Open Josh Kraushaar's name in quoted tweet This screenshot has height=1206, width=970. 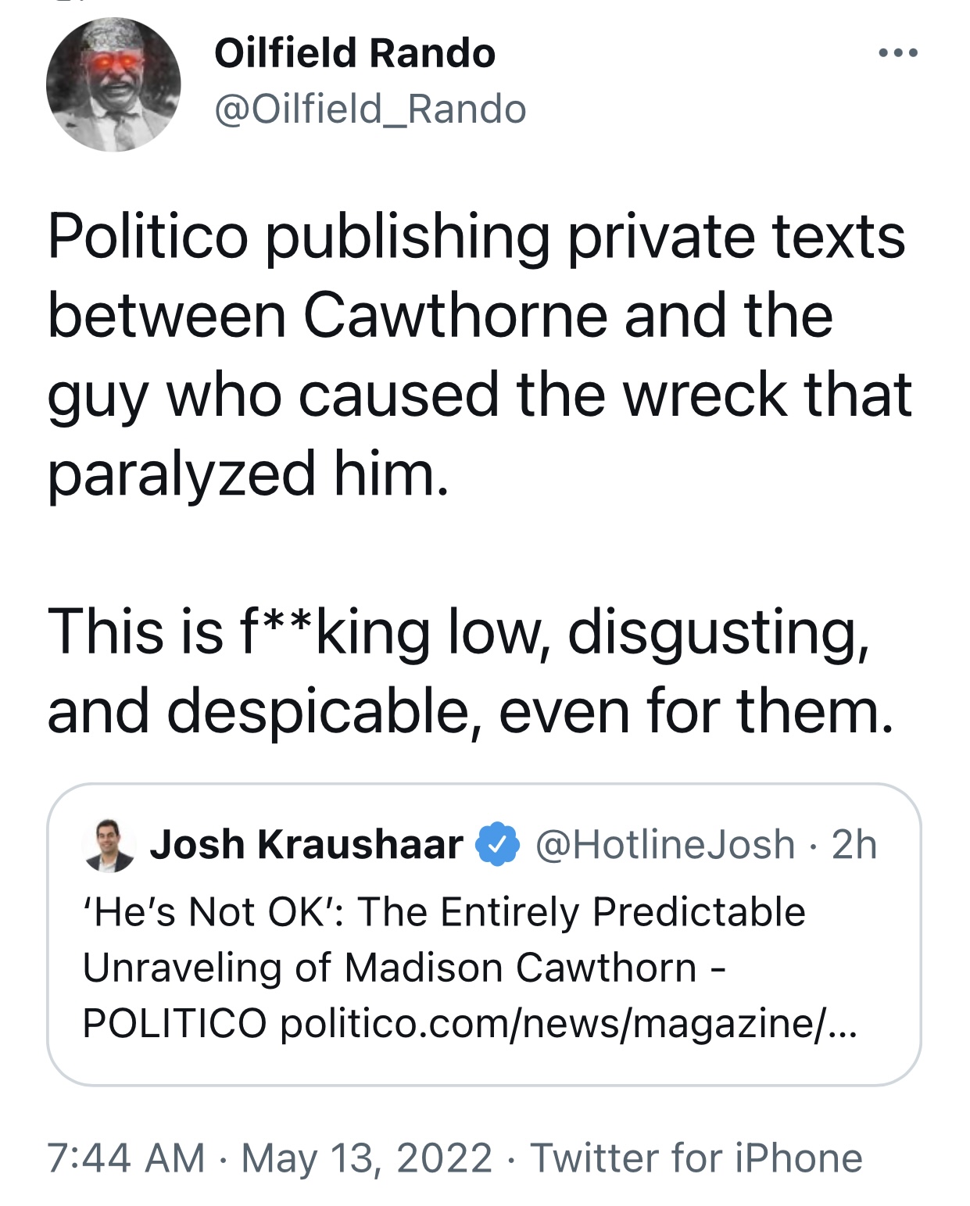[306, 845]
